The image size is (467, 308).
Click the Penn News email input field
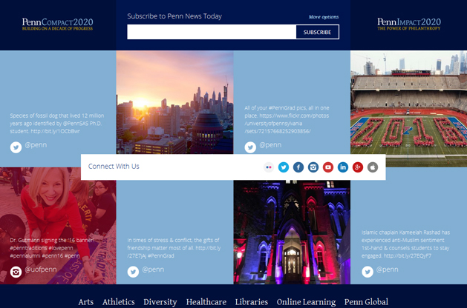click(x=212, y=32)
